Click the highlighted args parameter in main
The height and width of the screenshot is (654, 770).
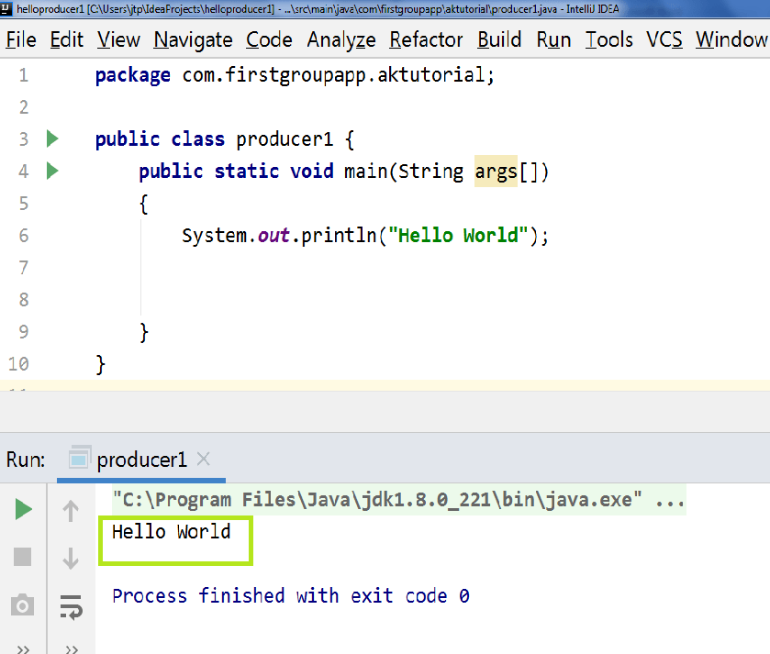pos(496,172)
